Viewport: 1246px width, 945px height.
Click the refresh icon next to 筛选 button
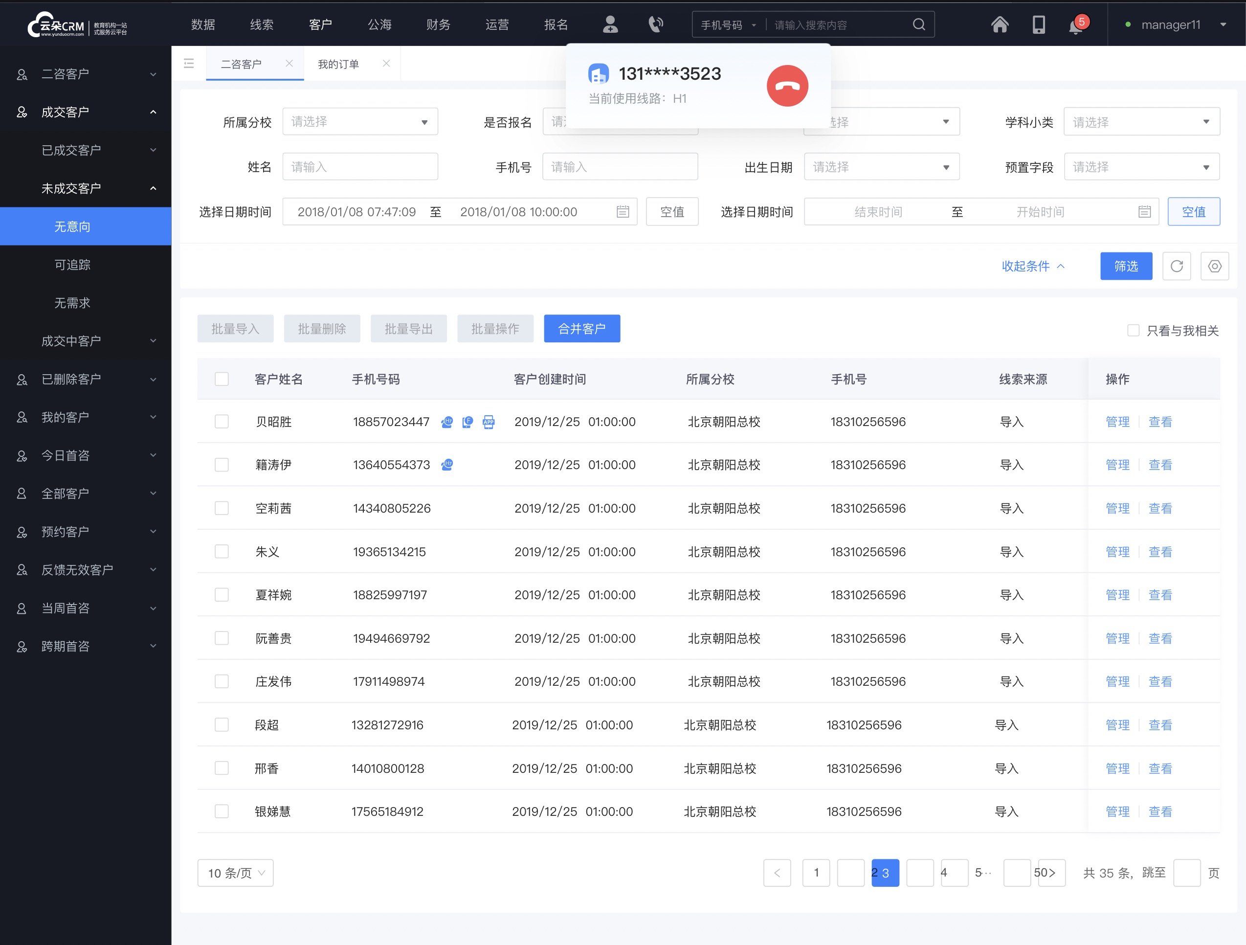pyautogui.click(x=1177, y=266)
